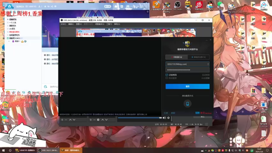
Task: Open OBS Studio desktop shortcut
Action: coord(178,6)
